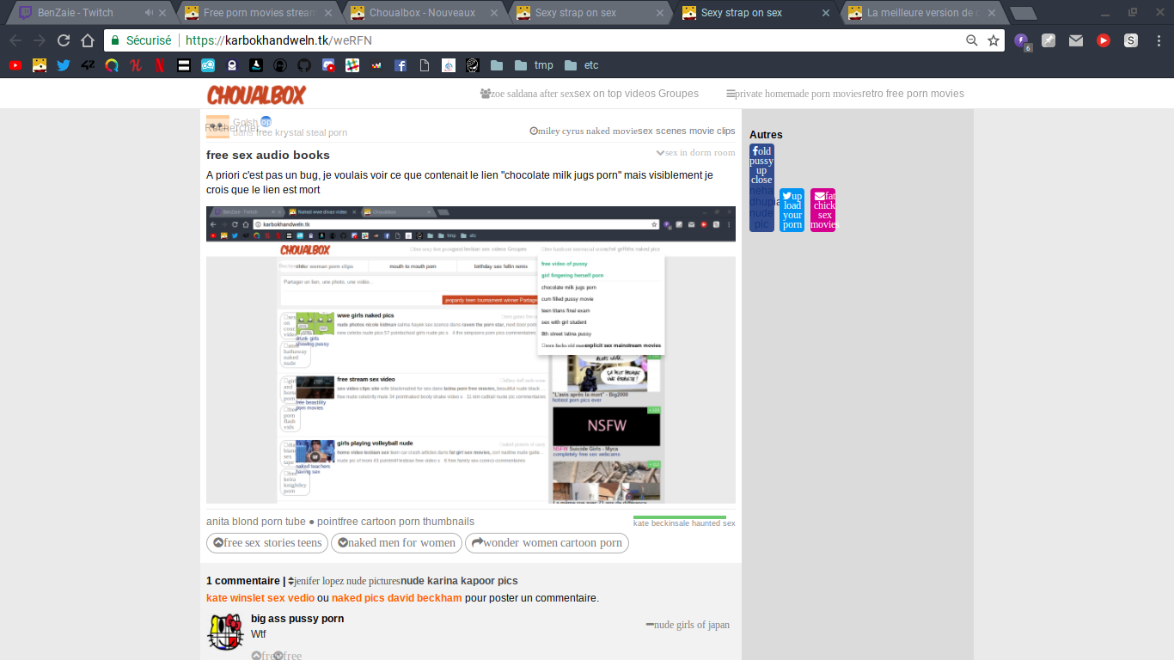The image size is (1174, 660).
Task: Switch to the BenZaie - Twitch tab
Action: (x=82, y=13)
